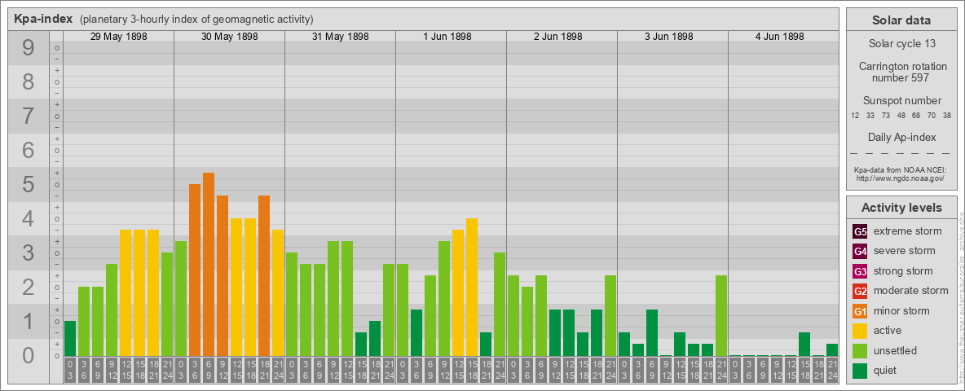Viewport: 965px width, 391px height.
Task: Click the '6 9' hour label under 2 Jun
Action: (541, 370)
